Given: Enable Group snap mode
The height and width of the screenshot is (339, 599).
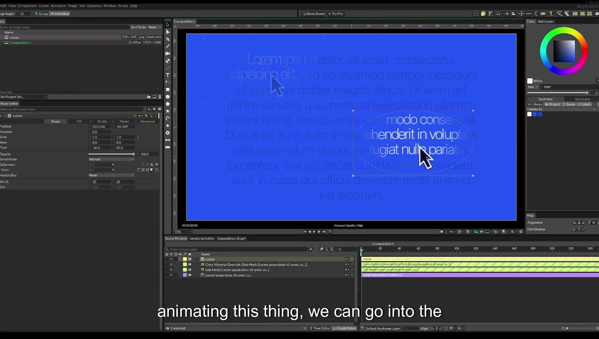Looking at the screenshot, I should tap(41, 14).
